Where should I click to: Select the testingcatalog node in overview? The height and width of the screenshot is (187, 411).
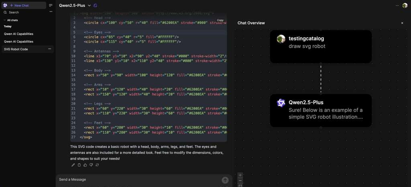[321, 46]
